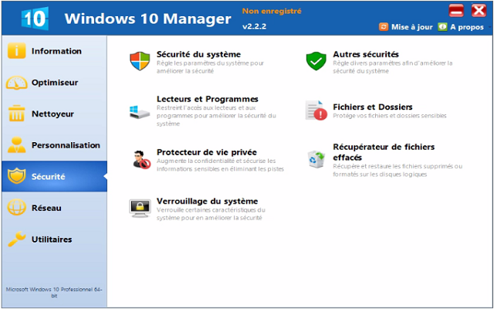This screenshot has width=494, height=309.
Task: Expand the arrow next to A propos
Action: [x=489, y=27]
